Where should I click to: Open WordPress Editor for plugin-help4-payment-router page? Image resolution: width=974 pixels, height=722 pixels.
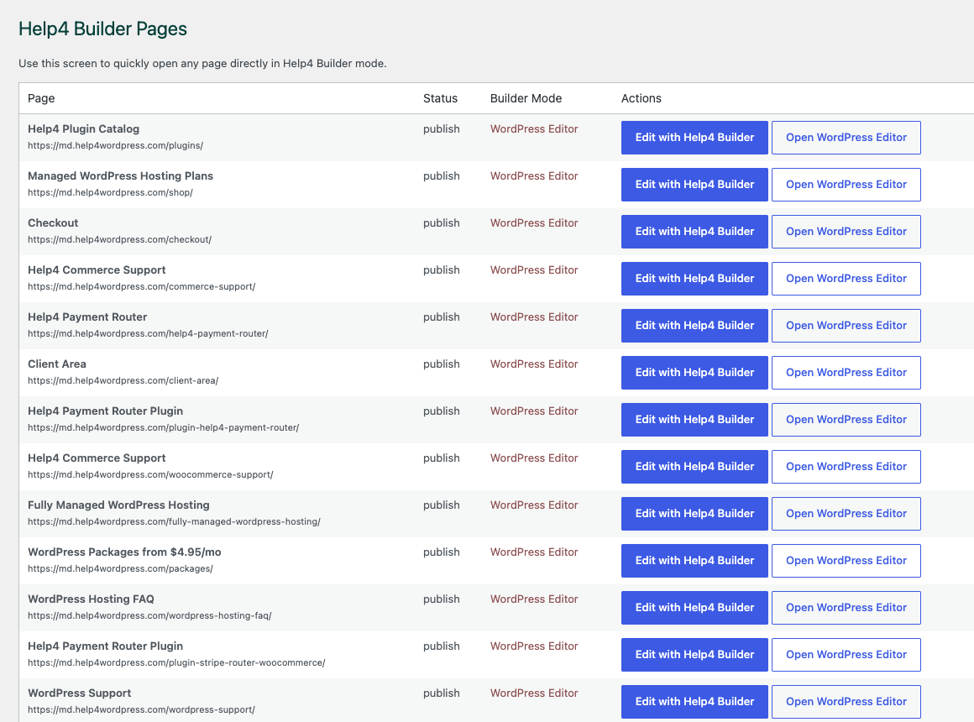coord(846,420)
